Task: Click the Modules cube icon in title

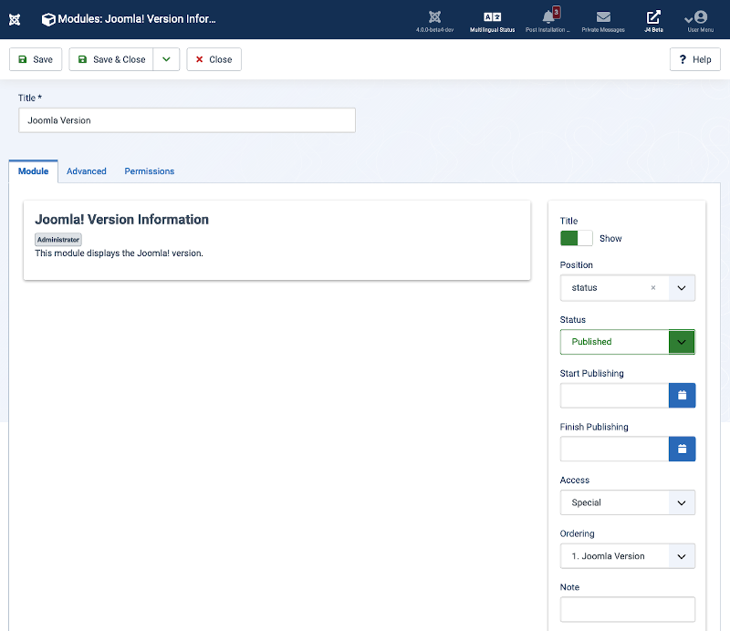Action: point(48,19)
